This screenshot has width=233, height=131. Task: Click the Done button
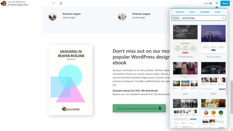click(225, 3)
